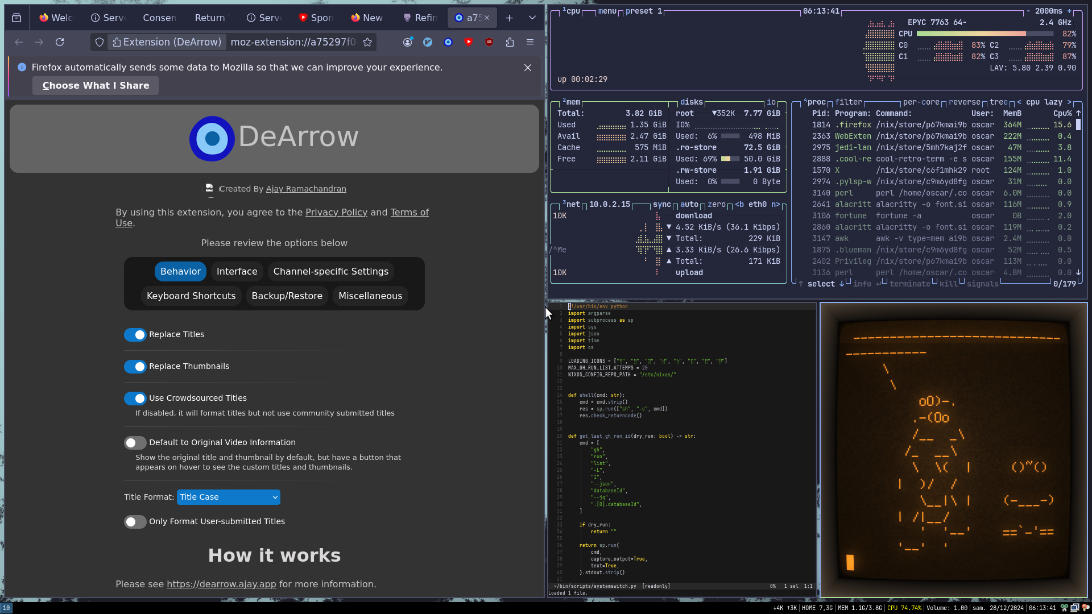
Task: Open the list all tabs chevron
Action: click(x=532, y=18)
